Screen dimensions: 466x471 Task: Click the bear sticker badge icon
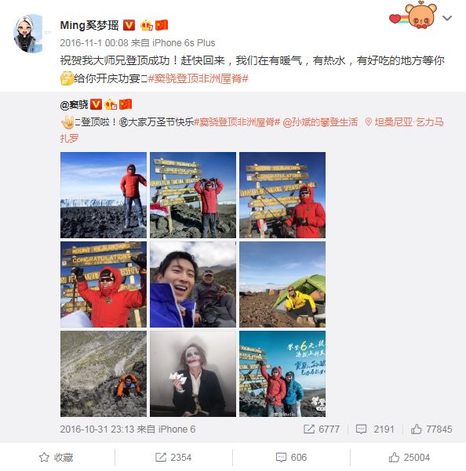pos(413,15)
